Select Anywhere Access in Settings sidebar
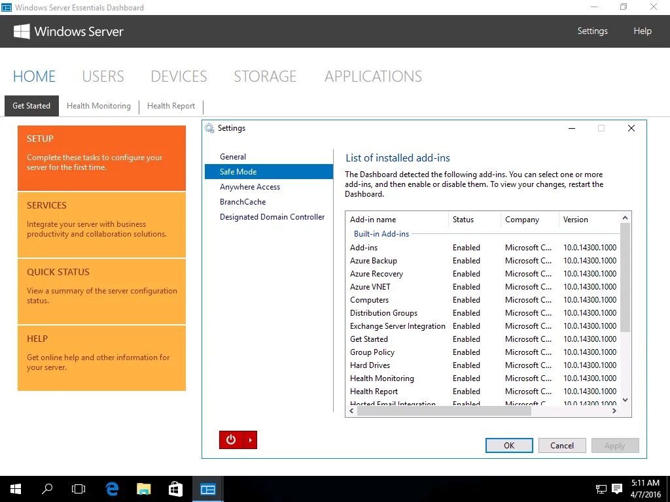 pyautogui.click(x=269, y=186)
